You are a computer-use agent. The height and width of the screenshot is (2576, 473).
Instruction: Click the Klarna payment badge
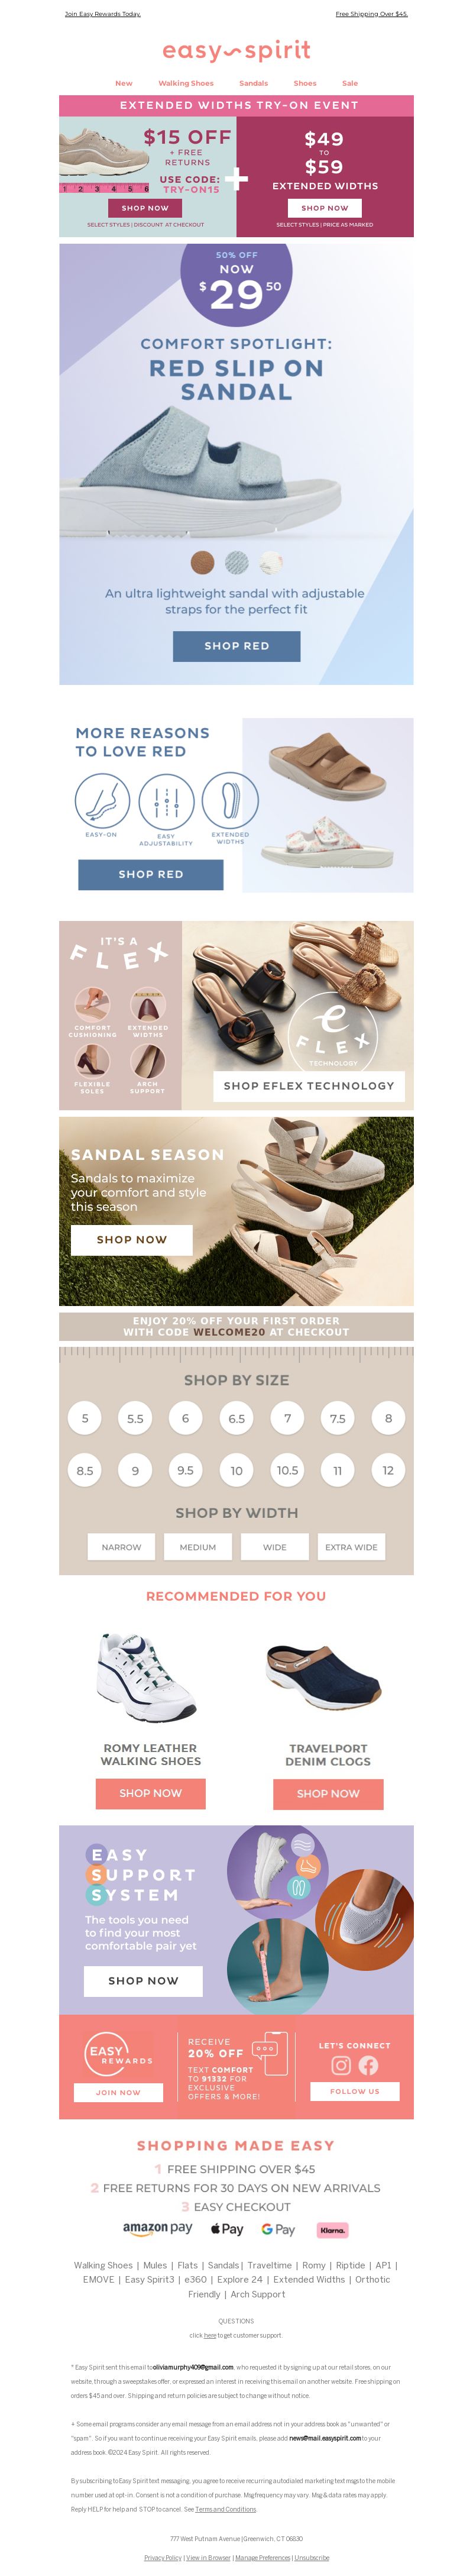(333, 2229)
